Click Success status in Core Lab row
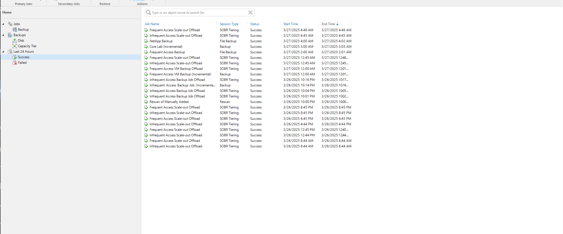The image size is (563, 234). pos(256,47)
